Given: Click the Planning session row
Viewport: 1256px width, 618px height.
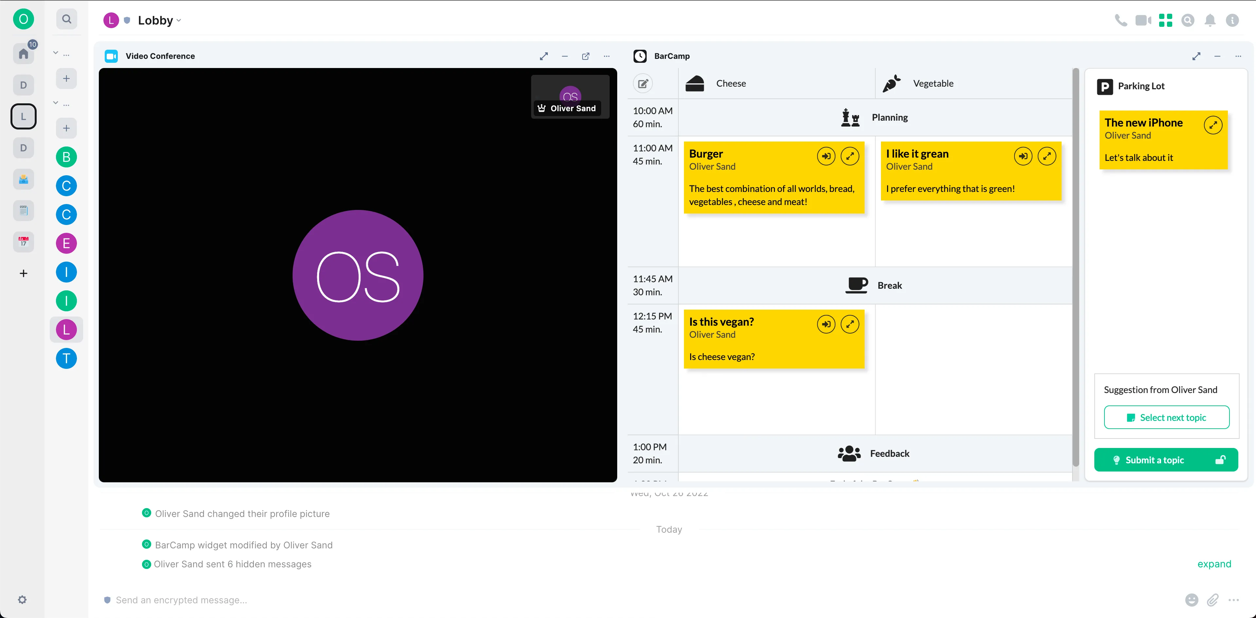Looking at the screenshot, I should click(875, 117).
